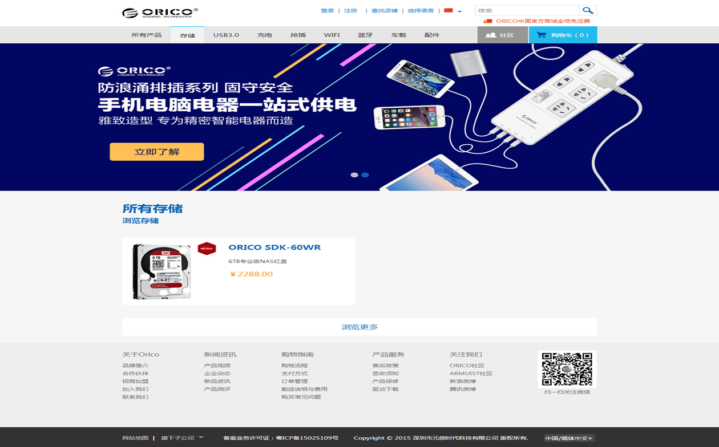Open the 配件 menu item
719x447 pixels.
[432, 35]
